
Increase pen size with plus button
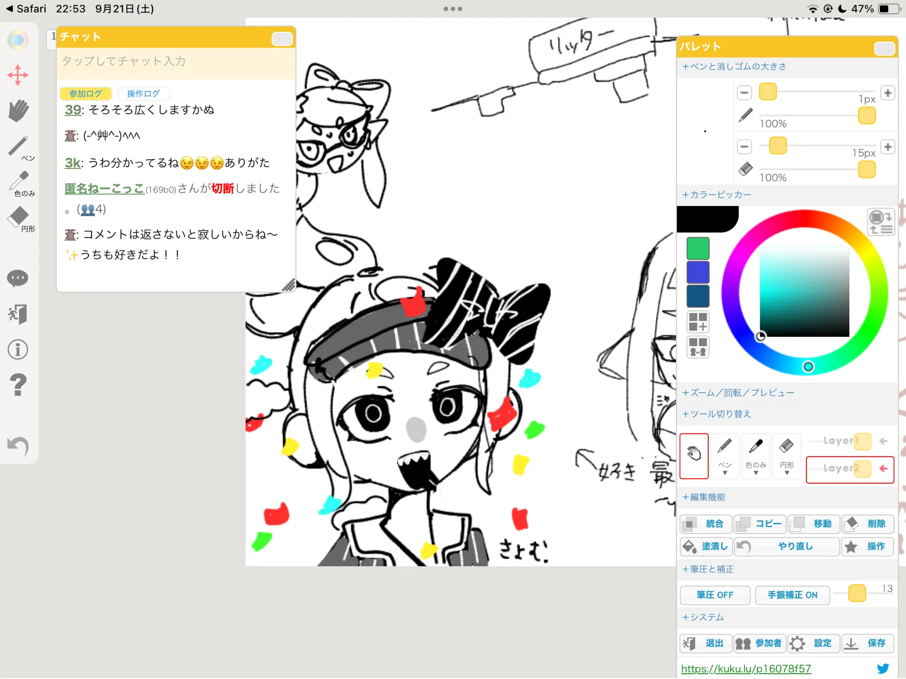tap(888, 93)
